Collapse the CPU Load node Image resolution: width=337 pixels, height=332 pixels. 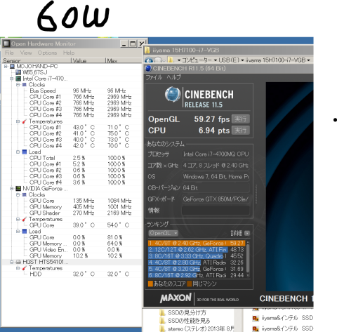(18, 152)
